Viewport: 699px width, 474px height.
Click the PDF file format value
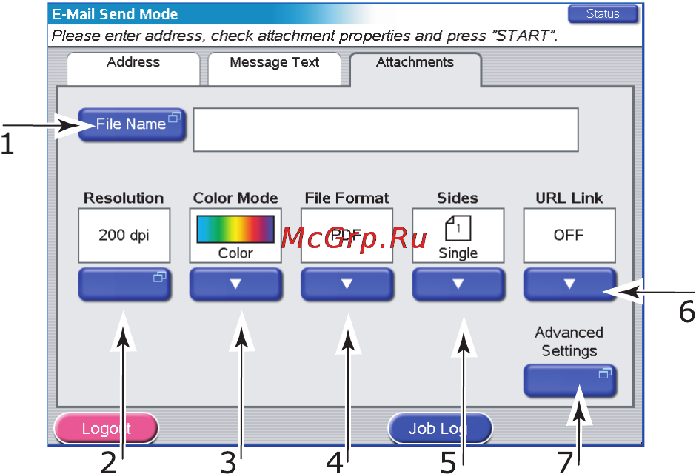click(x=347, y=235)
